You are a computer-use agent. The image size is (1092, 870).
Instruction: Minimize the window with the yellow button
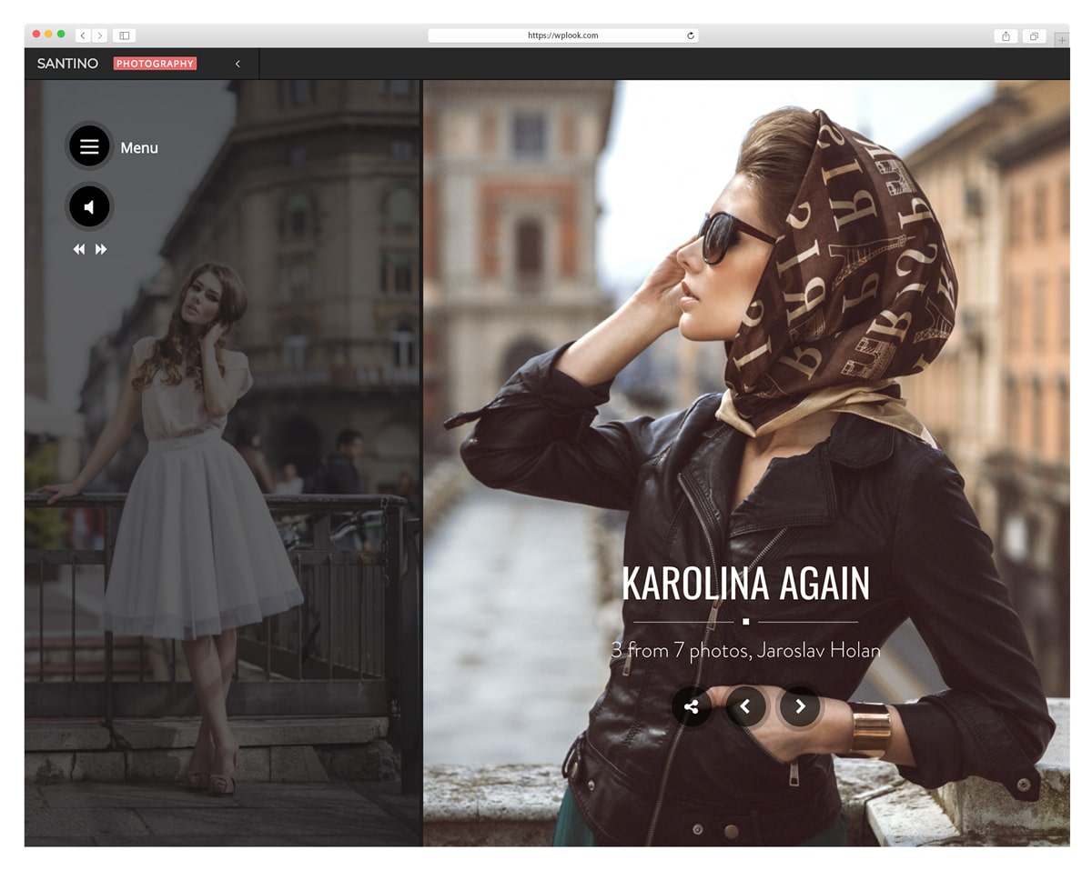(x=49, y=35)
